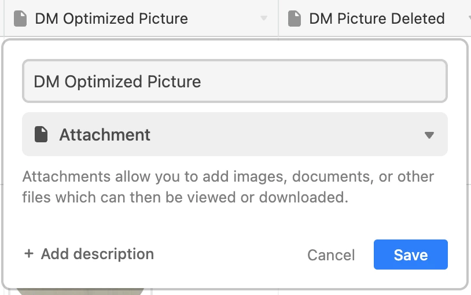Click the Attachment field type file icon
Viewport: 471px width, 295px height.
[41, 135]
